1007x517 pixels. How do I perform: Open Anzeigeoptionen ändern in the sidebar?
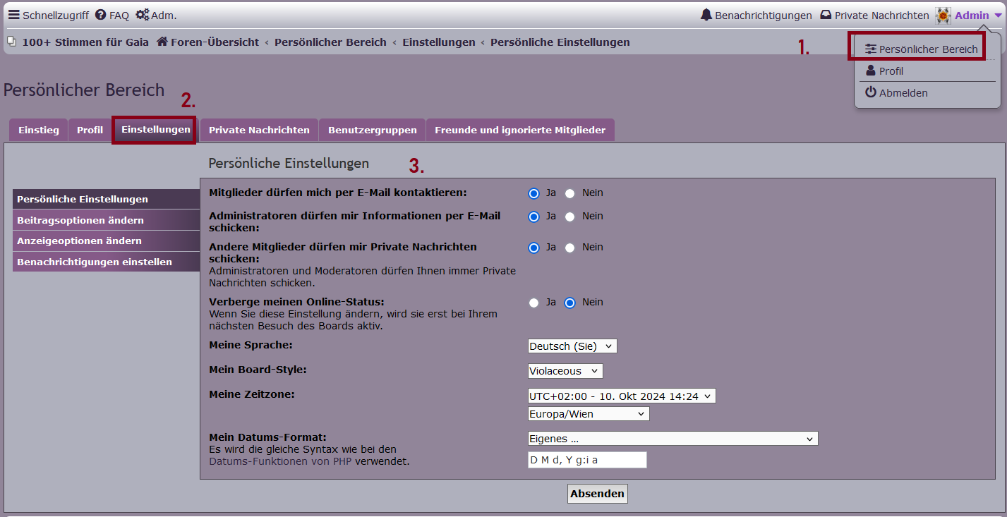point(107,241)
